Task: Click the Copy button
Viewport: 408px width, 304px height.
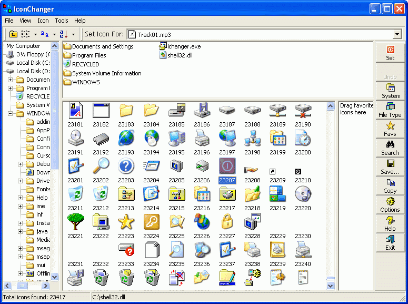Action: [x=390, y=187]
